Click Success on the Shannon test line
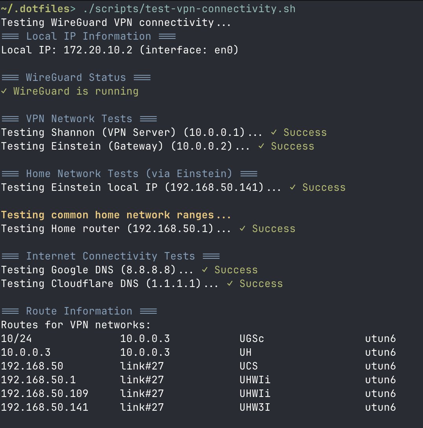Viewport: 423px width, 428px height. click(305, 132)
